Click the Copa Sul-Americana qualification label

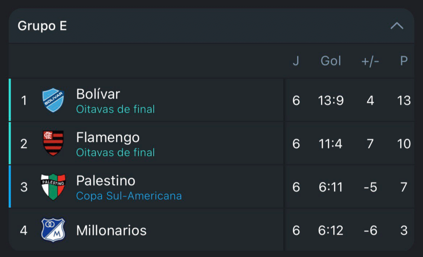[129, 196]
